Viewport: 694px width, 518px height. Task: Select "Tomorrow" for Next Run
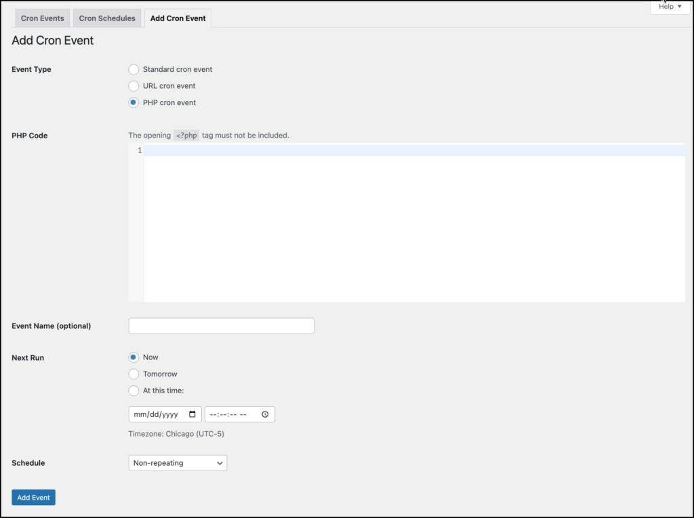134,374
